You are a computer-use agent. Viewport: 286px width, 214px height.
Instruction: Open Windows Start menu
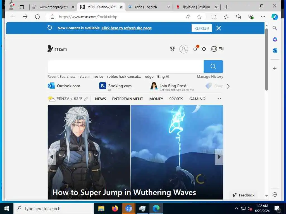pyautogui.click(x=7, y=208)
